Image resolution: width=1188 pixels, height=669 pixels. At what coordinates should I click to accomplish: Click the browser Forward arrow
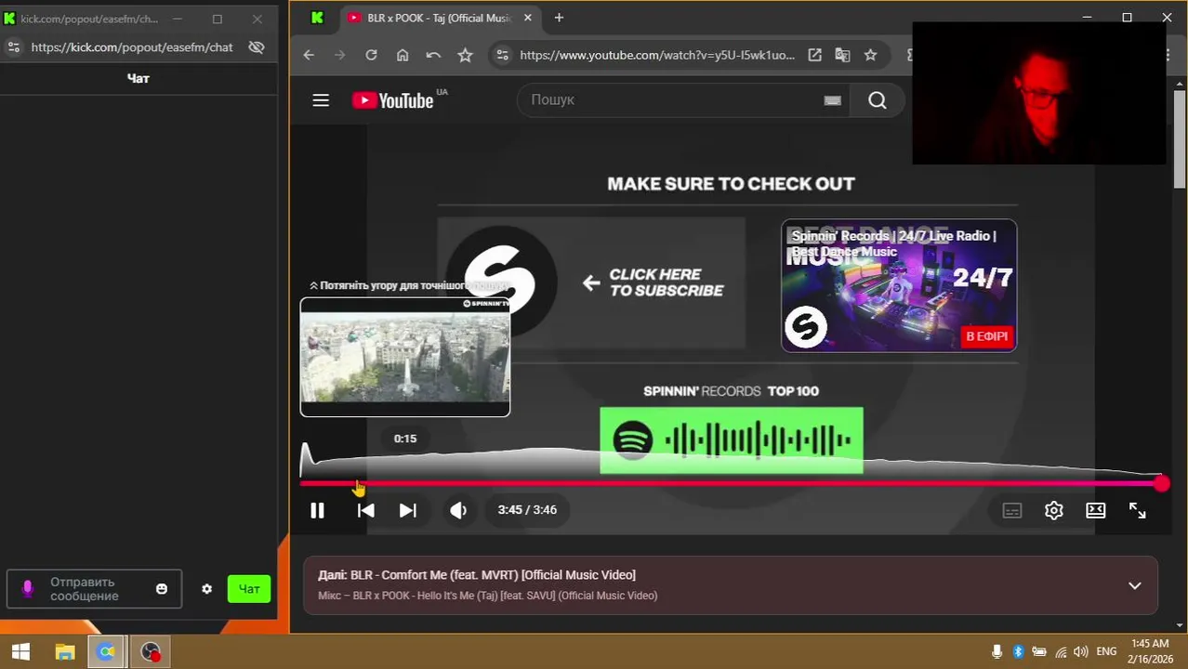339,55
